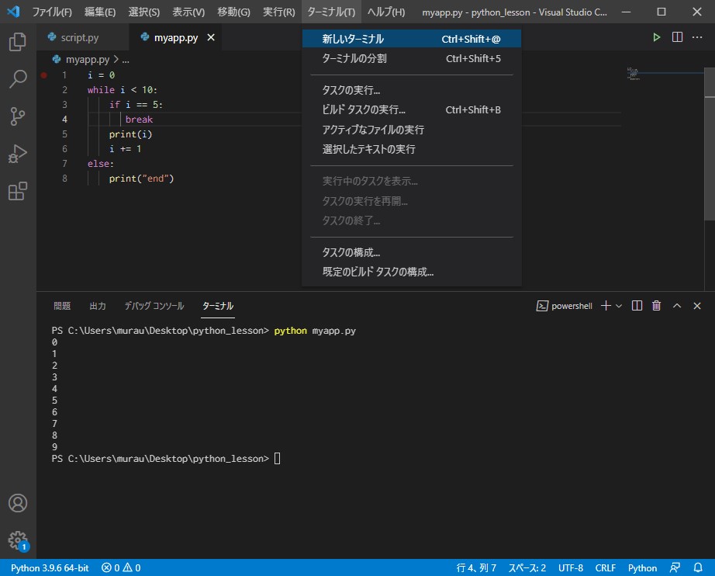
Task: Choose 既定のビルド タスクの構成... menu item
Action: pos(411,272)
